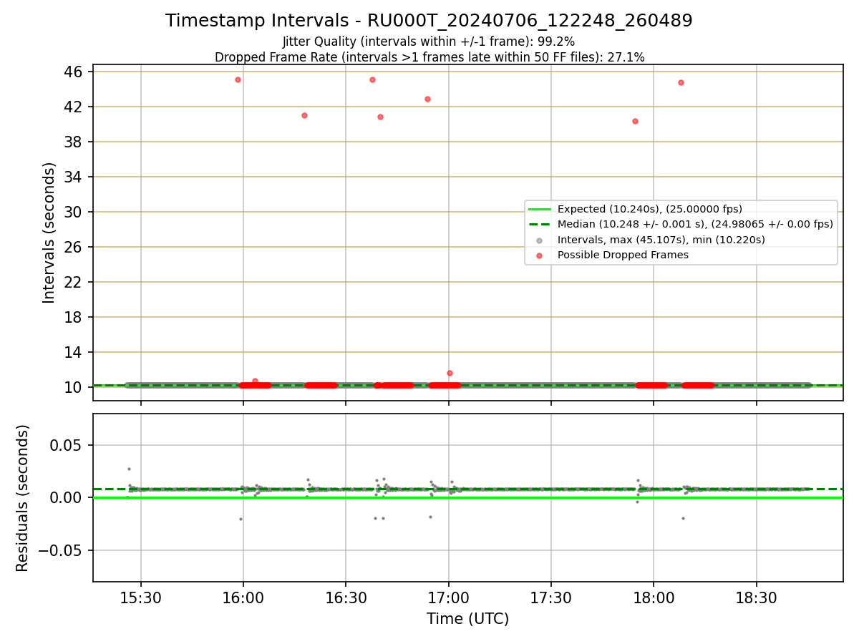Click the highest residual point near 15:27
The height and width of the screenshot is (644, 859).
pyautogui.click(x=129, y=469)
